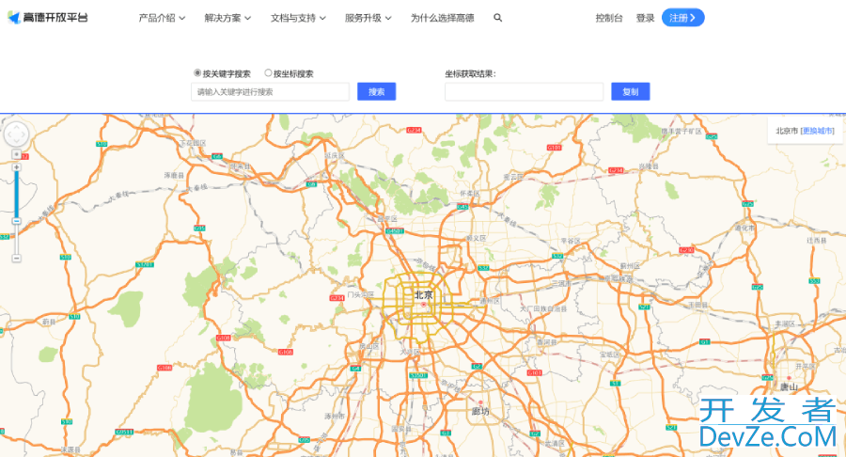
Task: Click the red Beijing city marker dot
Action: coord(424,305)
